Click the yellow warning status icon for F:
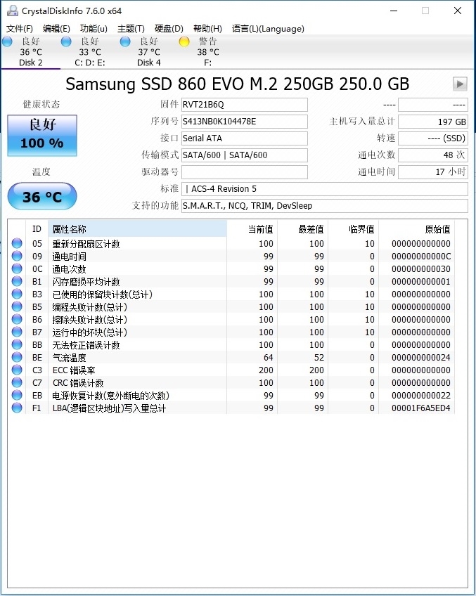This screenshot has width=476, height=596. (x=184, y=42)
